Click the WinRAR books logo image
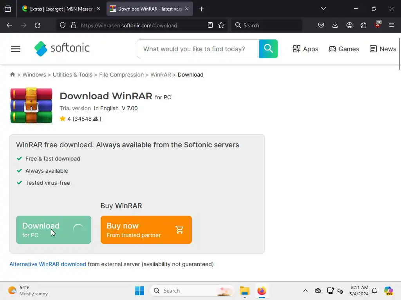Screen dimensions: 401x300 pos(31,105)
